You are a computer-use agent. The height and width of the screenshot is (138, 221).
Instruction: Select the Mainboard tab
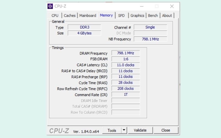(88, 15)
